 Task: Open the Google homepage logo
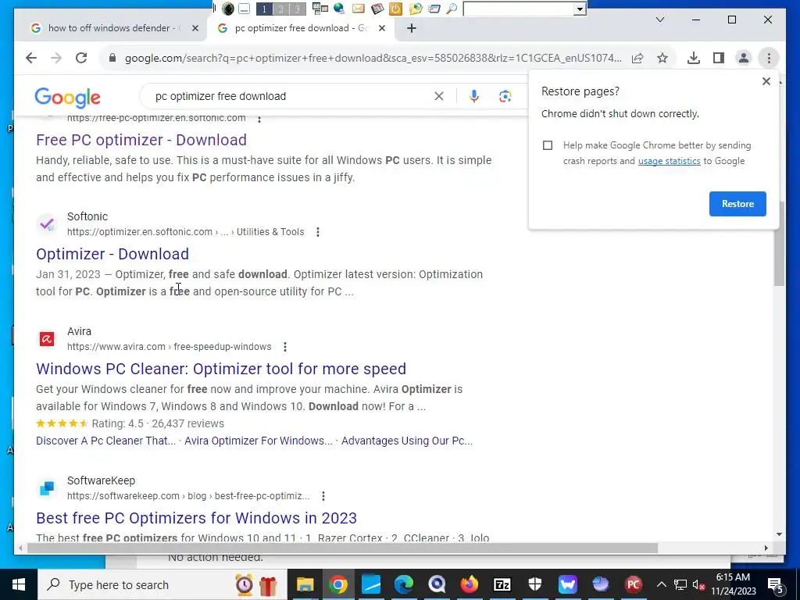(67, 98)
